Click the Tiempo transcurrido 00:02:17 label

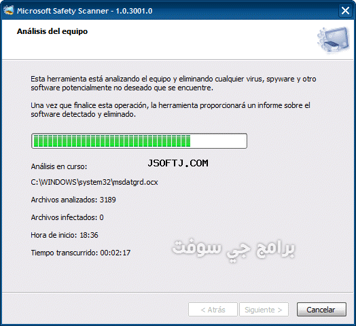[81, 253]
